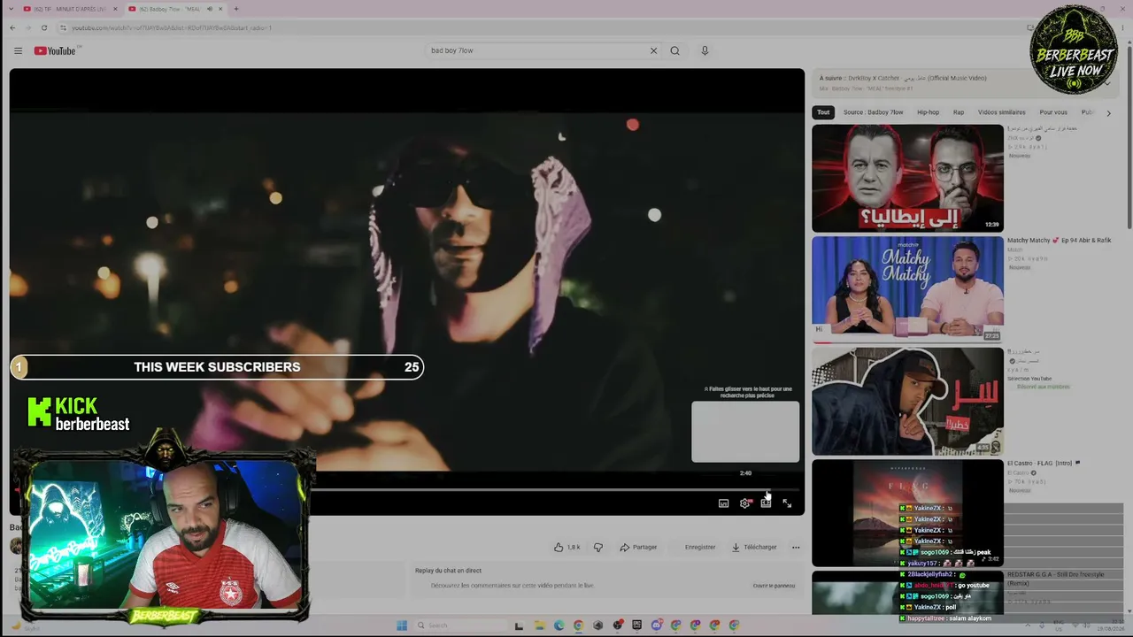Image resolution: width=1133 pixels, height=637 pixels.
Task: Select the Tout filter chip
Action: 823,112
